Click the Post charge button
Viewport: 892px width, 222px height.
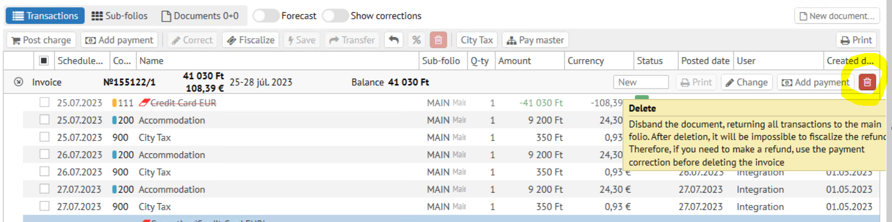[42, 40]
